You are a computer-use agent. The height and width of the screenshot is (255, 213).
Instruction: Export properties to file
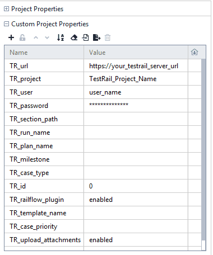96,37
